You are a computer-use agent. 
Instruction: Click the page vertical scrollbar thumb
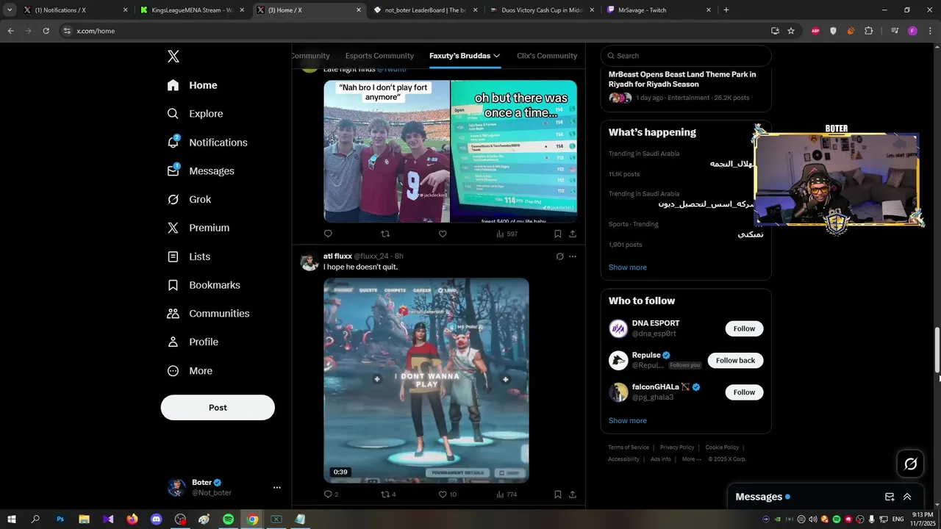point(937,350)
